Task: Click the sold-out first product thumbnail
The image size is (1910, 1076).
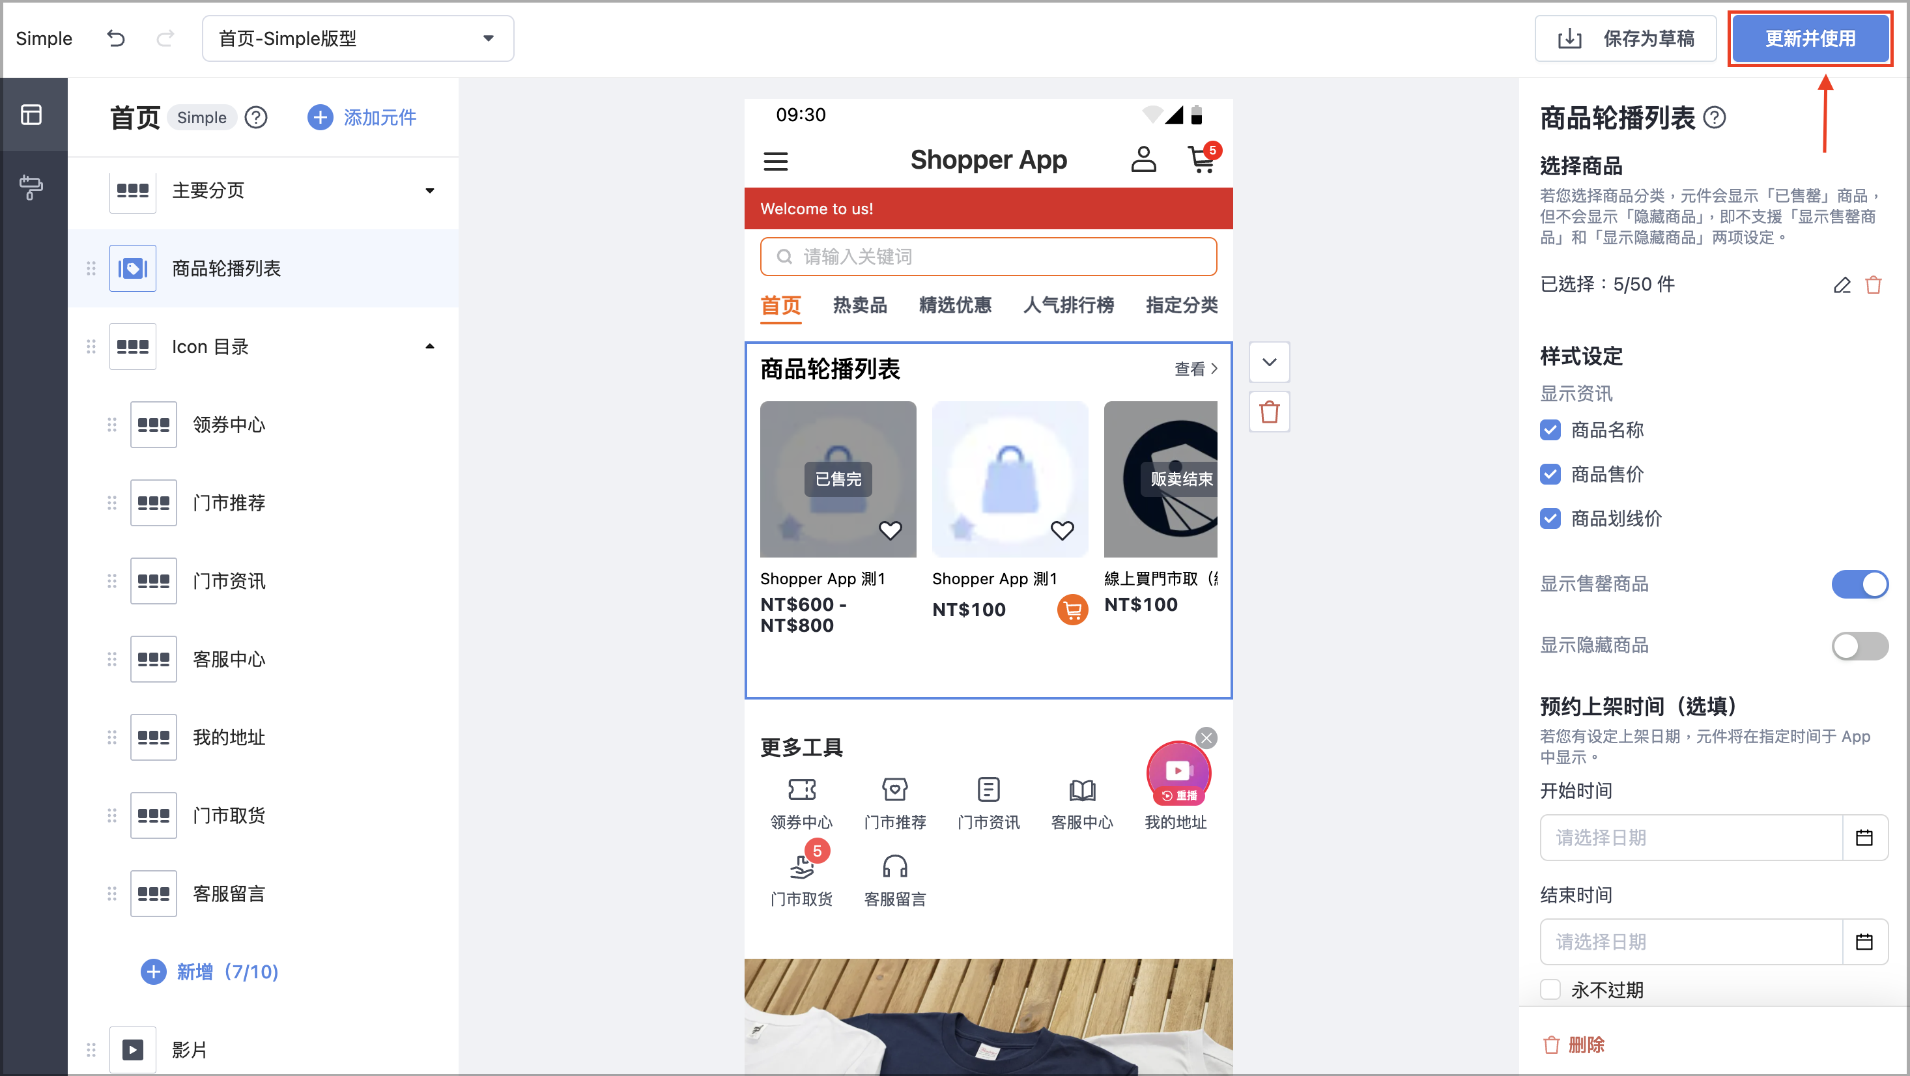Action: (838, 479)
